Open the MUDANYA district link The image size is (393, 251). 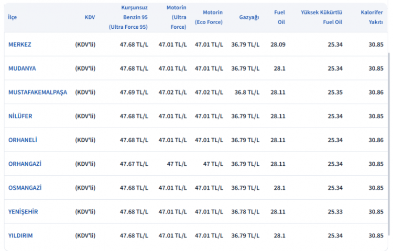point(22,69)
